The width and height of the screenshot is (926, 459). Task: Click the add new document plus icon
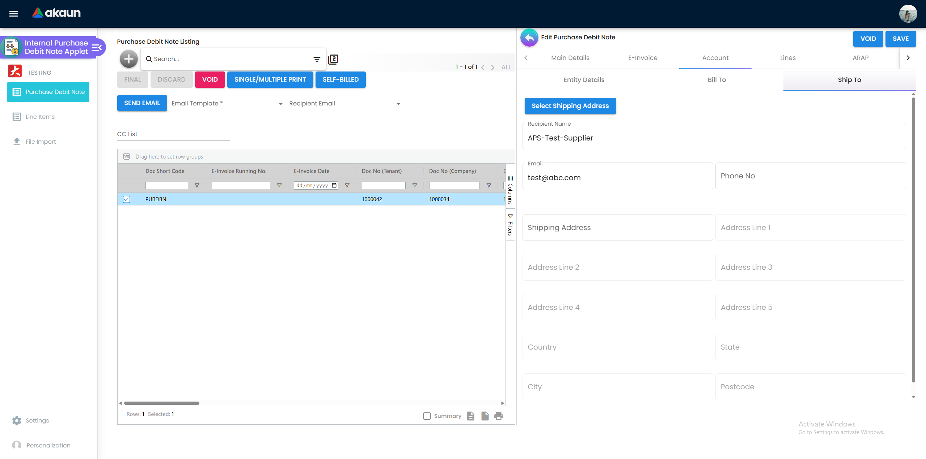coord(129,59)
